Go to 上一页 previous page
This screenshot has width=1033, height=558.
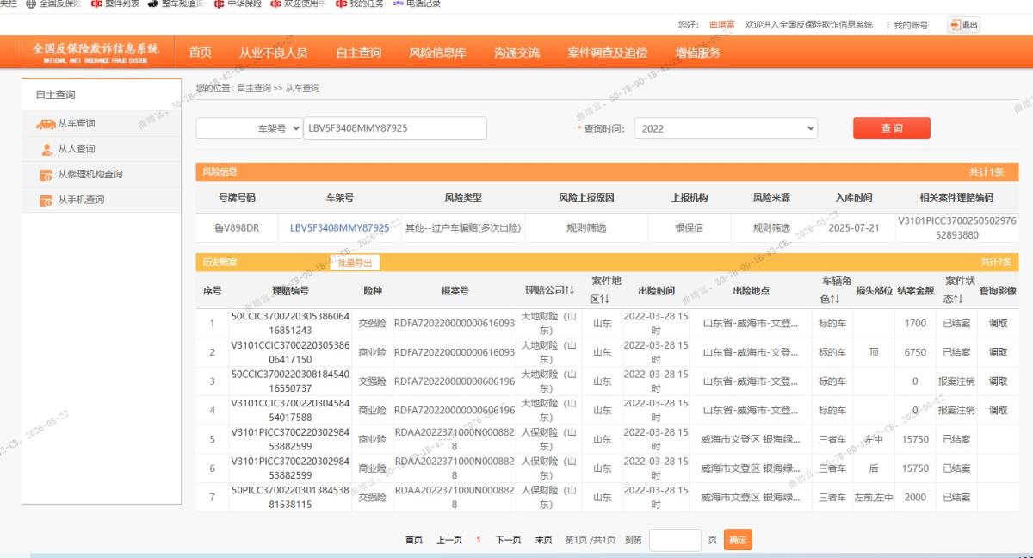pos(449,540)
